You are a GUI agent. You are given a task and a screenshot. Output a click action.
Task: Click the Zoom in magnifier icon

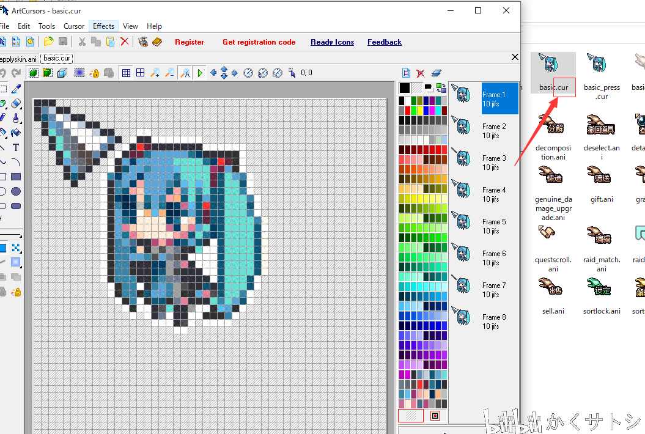coord(155,73)
